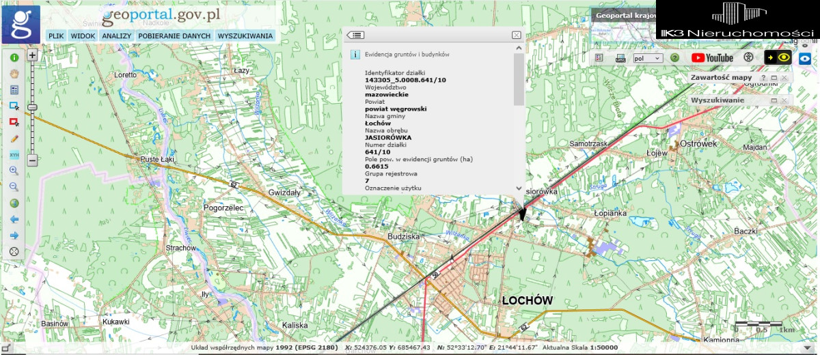The height and width of the screenshot is (355, 820).
Task: Click the popup vertical scrollbar thumb
Action: (519, 79)
